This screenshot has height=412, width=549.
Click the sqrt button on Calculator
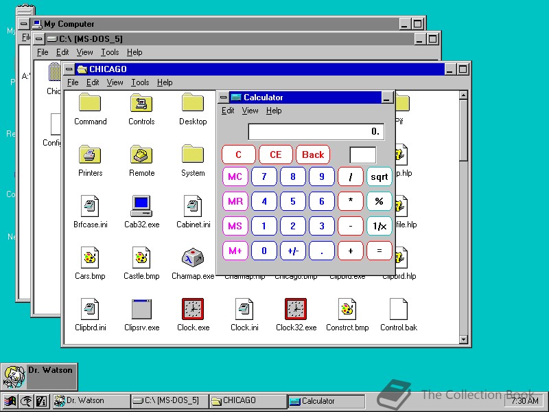point(379,176)
